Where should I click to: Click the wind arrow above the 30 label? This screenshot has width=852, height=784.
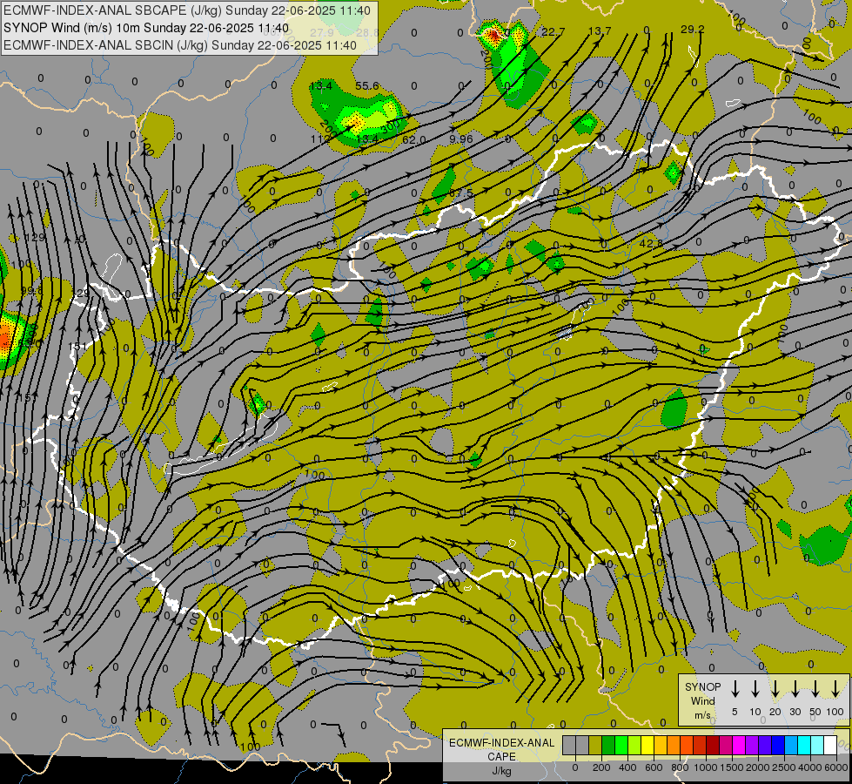795,688
